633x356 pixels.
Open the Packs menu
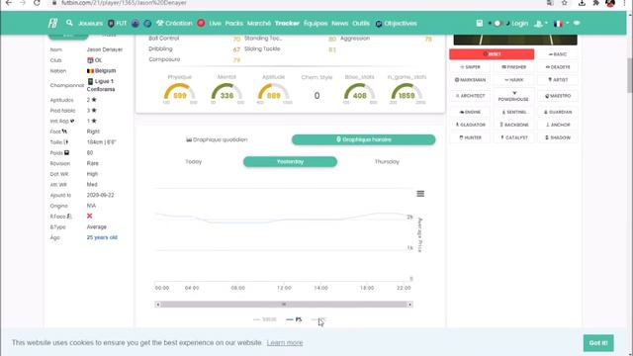point(234,24)
